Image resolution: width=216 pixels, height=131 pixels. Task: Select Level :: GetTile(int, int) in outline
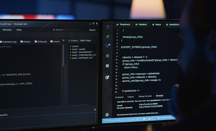[82, 58]
